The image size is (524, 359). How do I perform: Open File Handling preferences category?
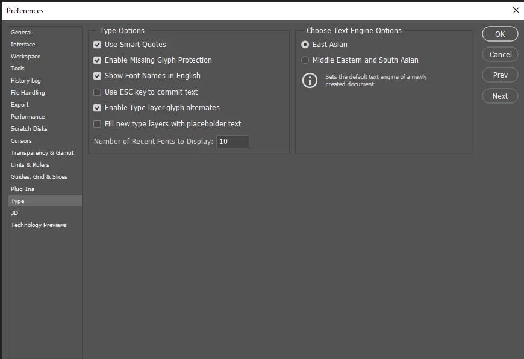tap(45, 92)
